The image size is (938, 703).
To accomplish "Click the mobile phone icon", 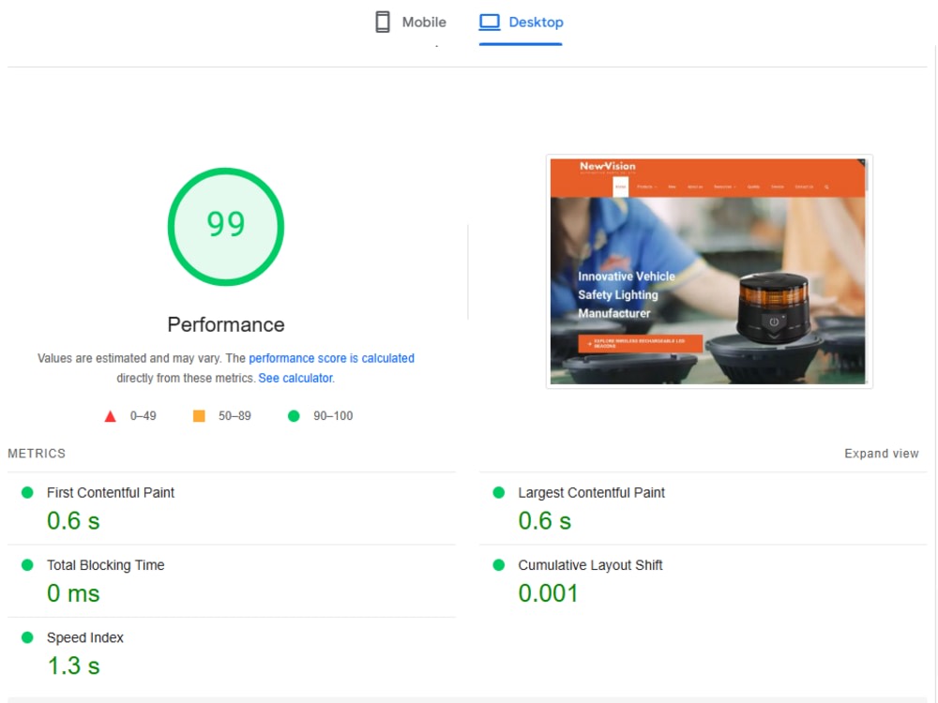I will click(x=383, y=22).
